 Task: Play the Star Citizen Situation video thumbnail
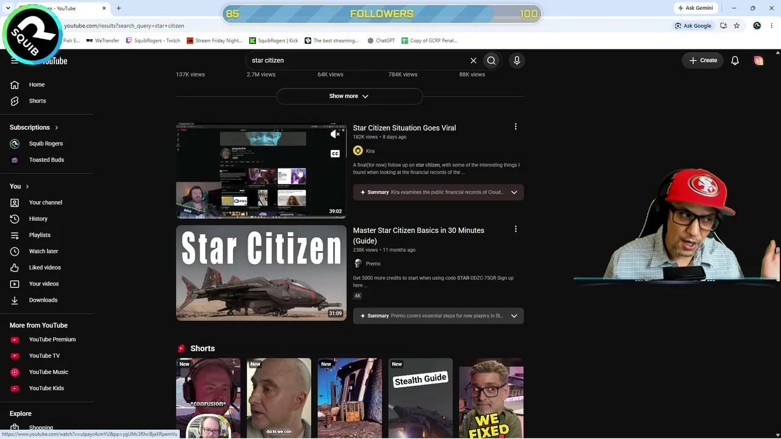[x=261, y=171]
